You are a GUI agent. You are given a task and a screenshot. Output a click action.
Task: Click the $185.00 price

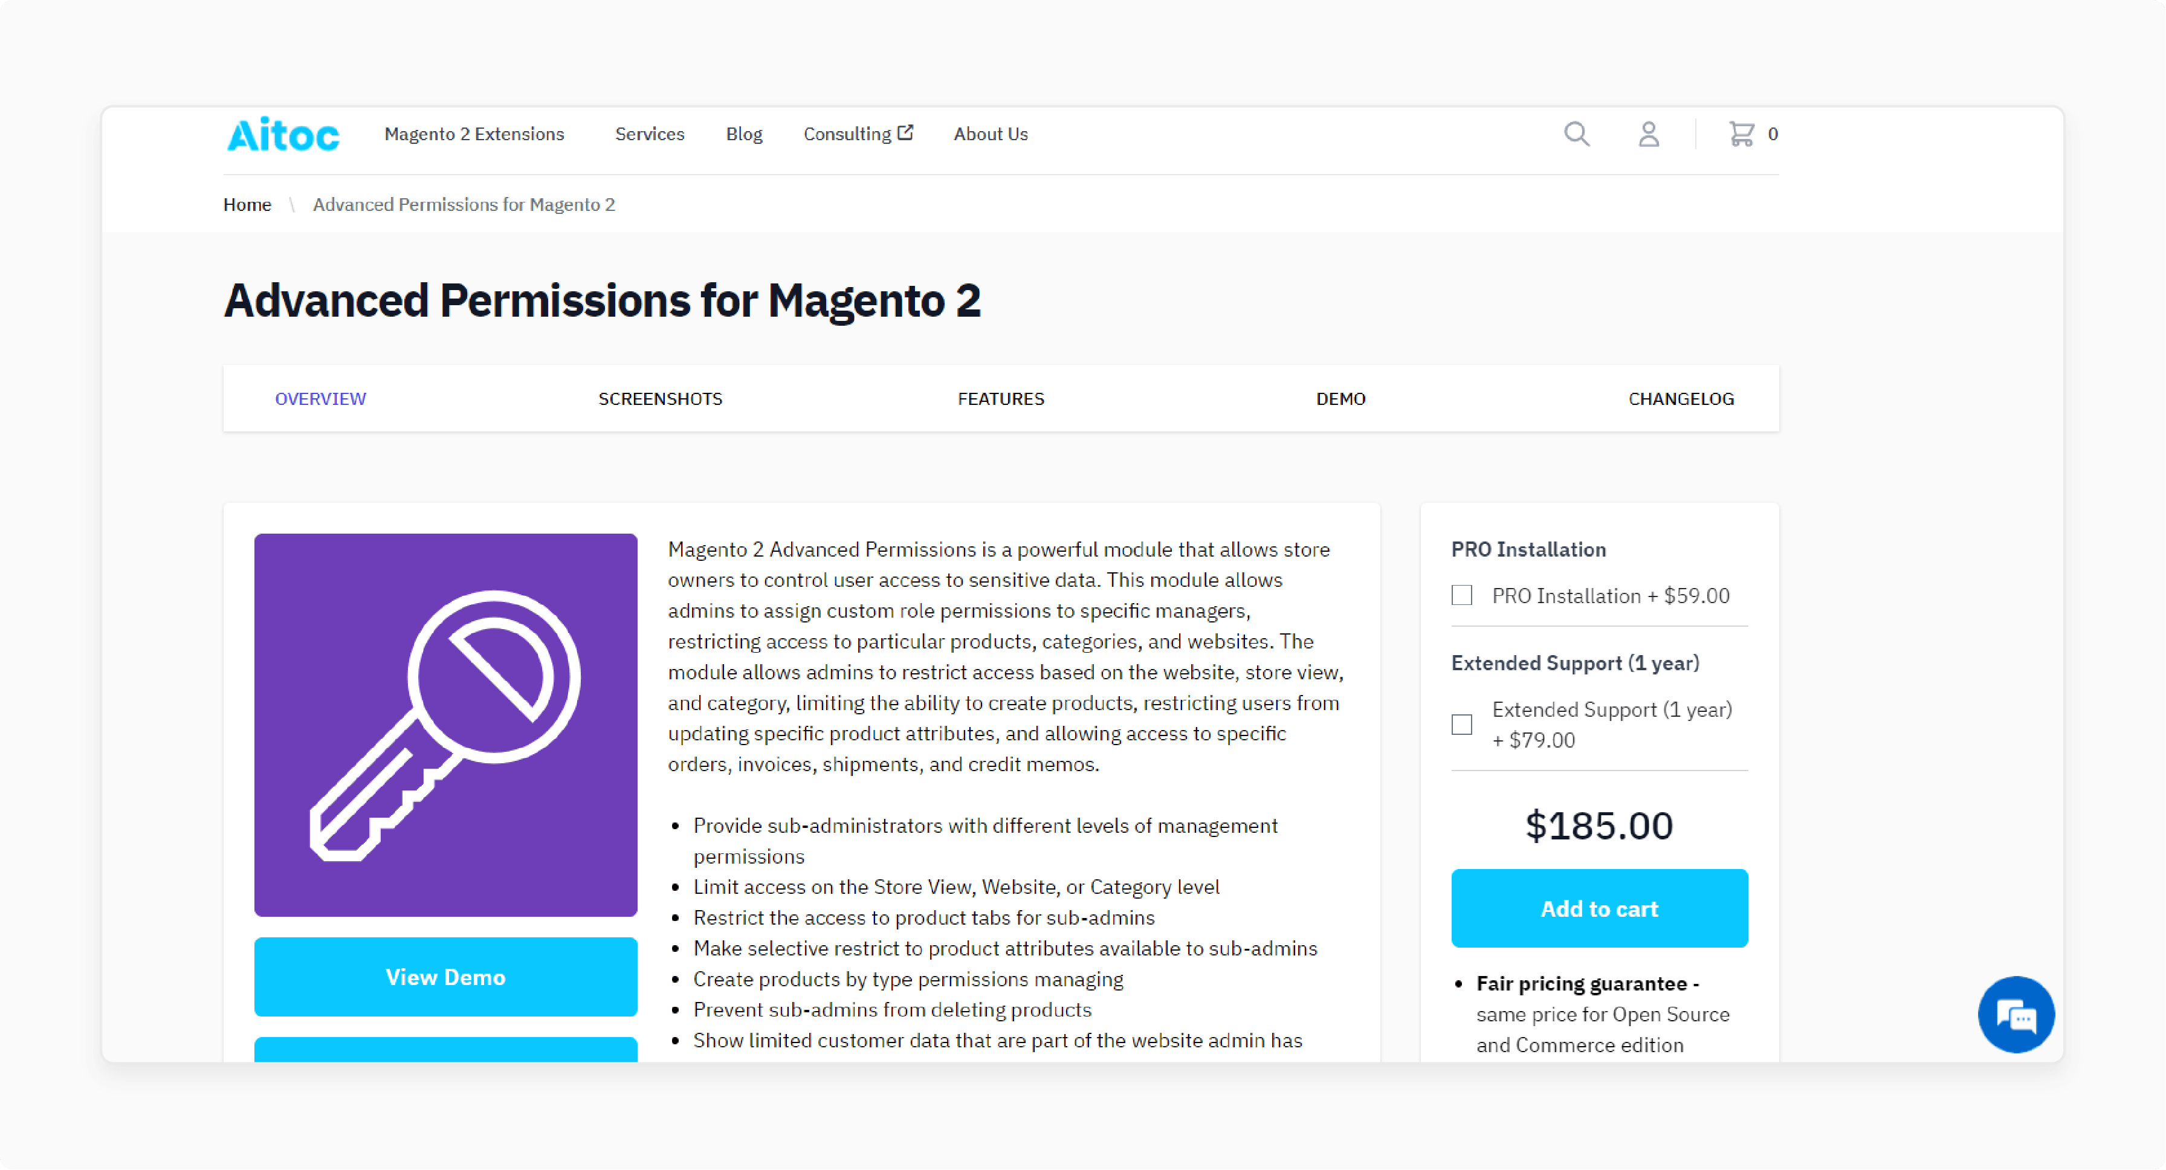(1599, 826)
